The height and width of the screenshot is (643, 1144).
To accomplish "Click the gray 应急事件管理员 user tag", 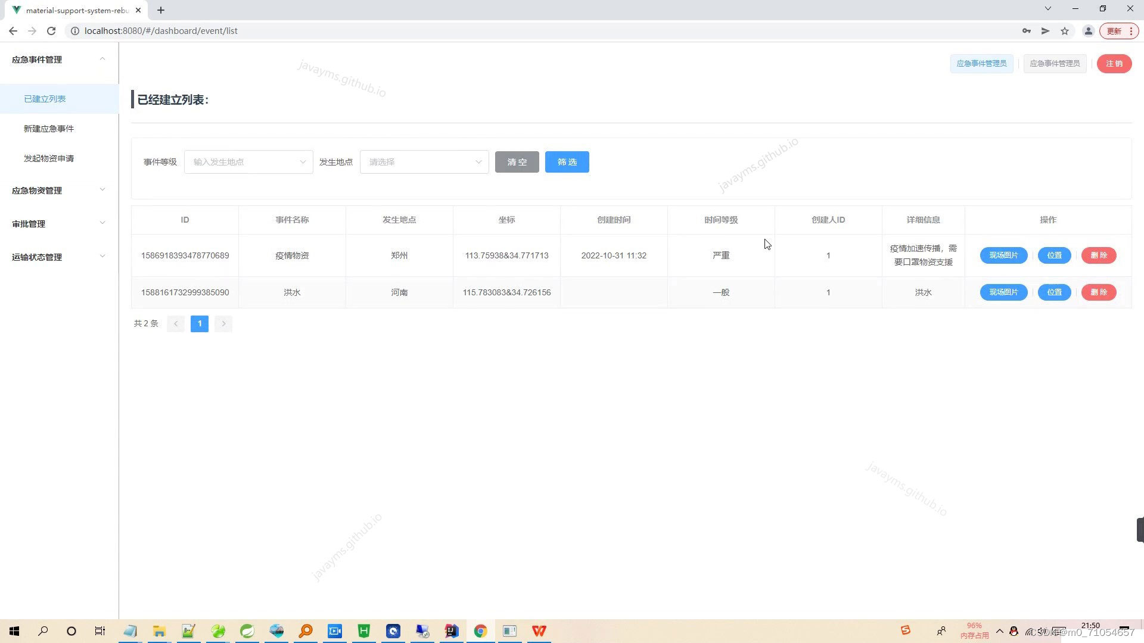I will pyautogui.click(x=1055, y=64).
